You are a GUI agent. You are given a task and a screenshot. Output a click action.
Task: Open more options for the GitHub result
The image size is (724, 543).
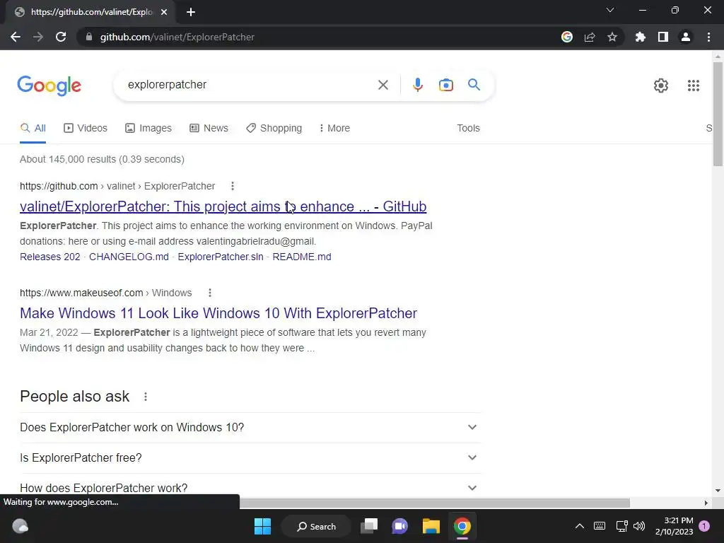pos(232,186)
